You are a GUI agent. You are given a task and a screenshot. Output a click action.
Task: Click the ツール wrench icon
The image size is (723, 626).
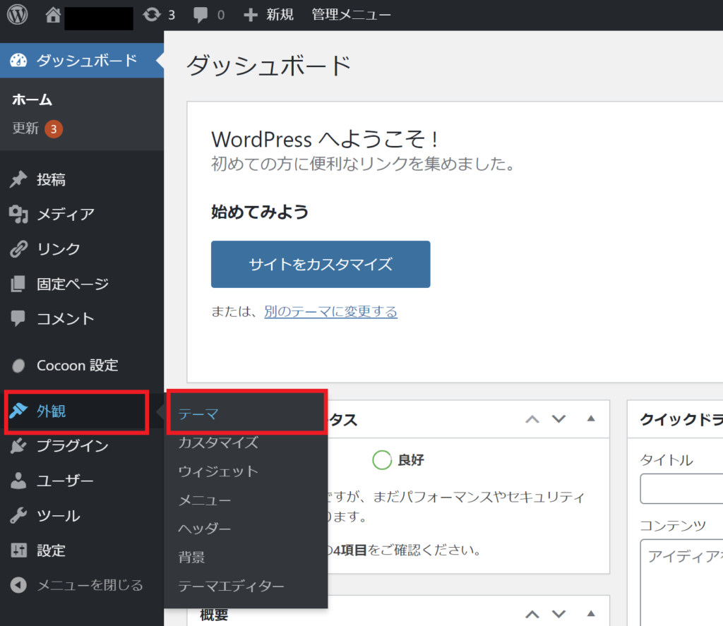pos(18,515)
